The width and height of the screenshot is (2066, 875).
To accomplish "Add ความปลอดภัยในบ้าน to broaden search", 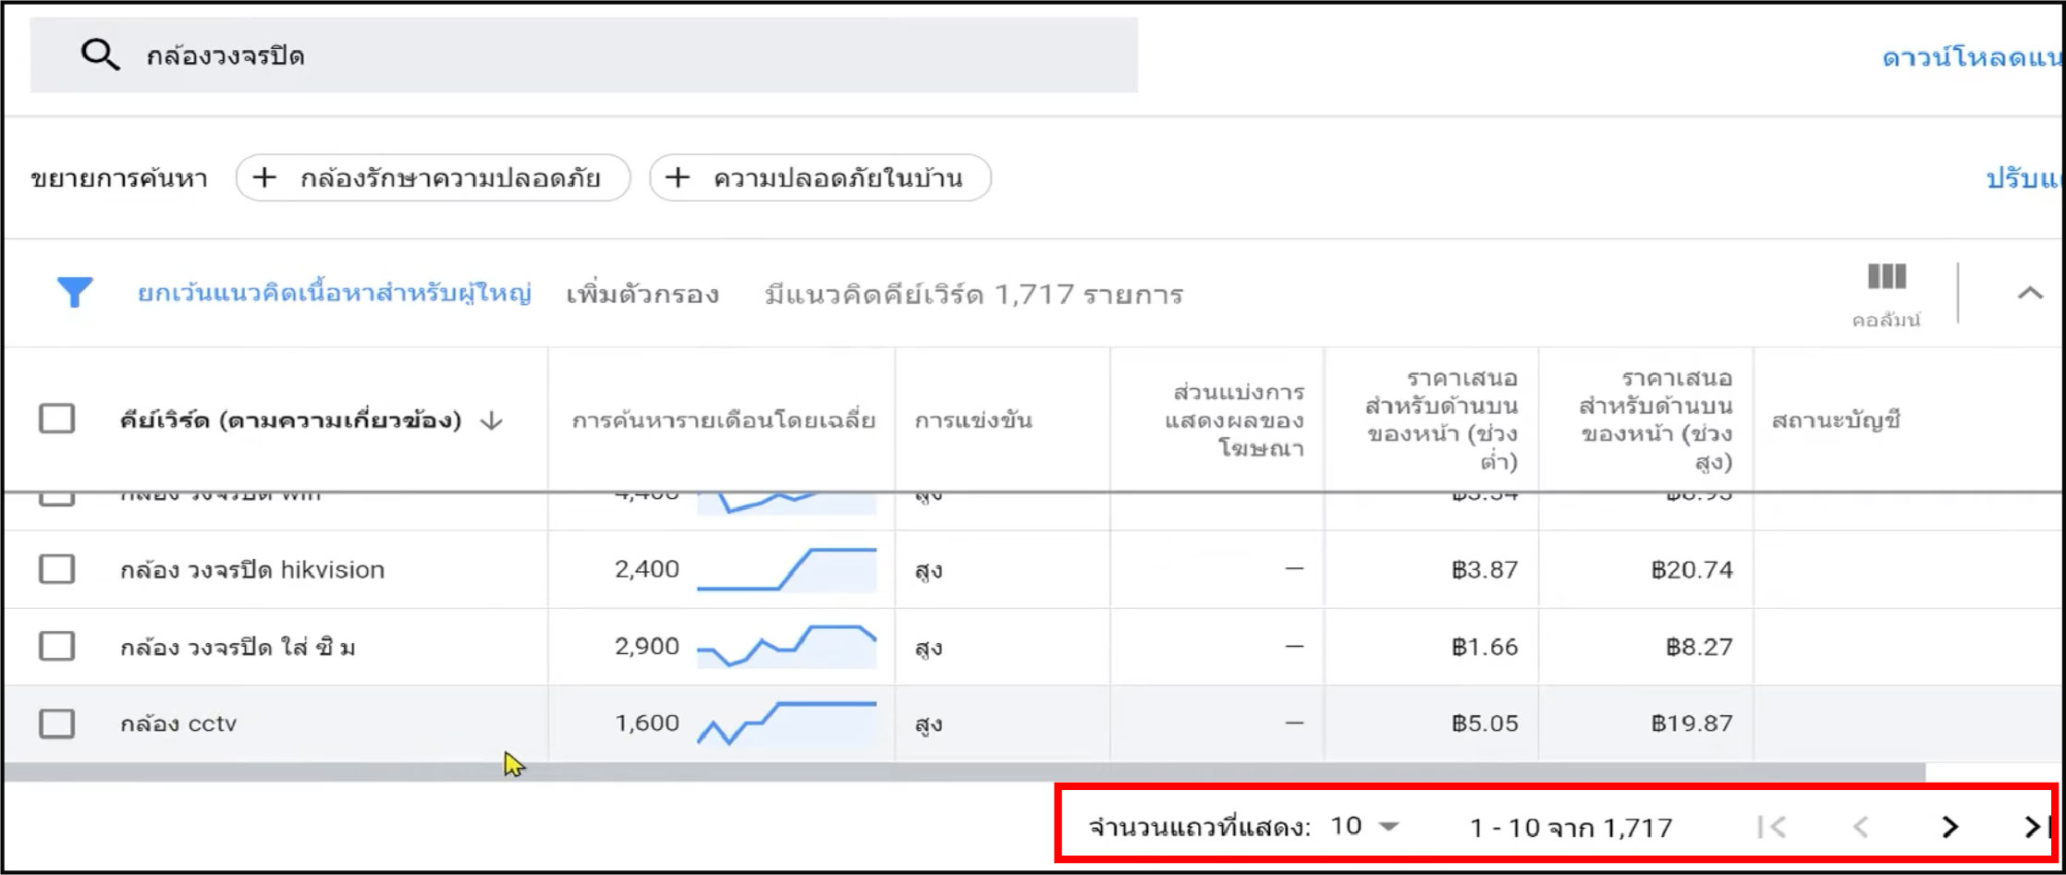I will 820,177.
